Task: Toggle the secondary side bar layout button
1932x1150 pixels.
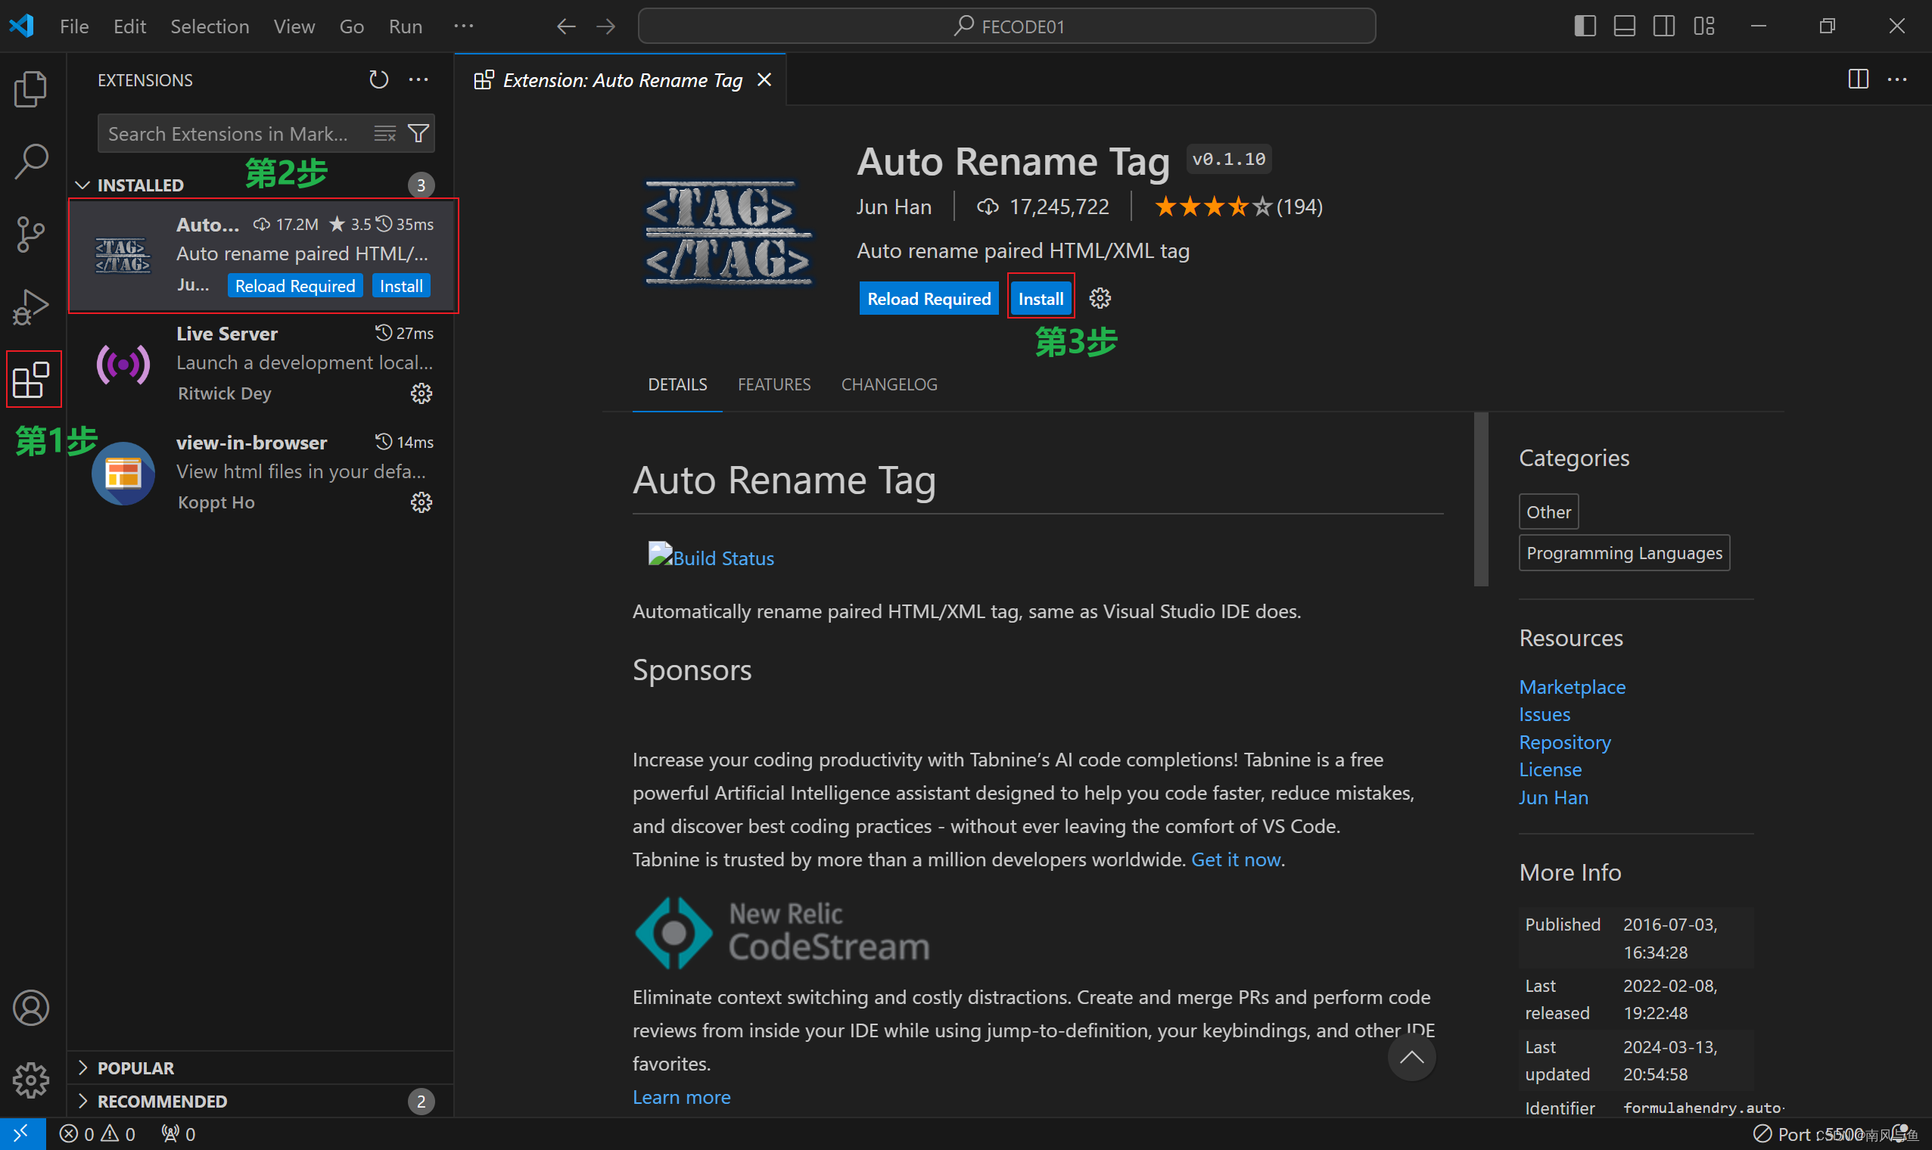Action: 1664,26
